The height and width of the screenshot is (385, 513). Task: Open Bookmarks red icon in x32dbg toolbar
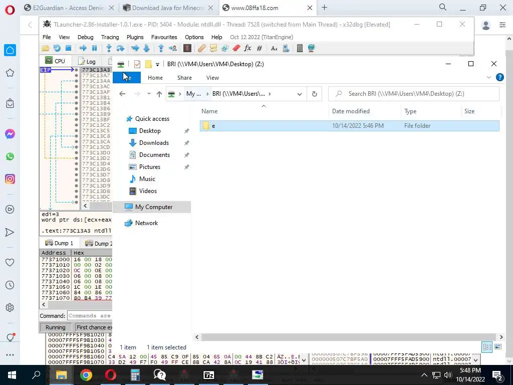click(236, 49)
